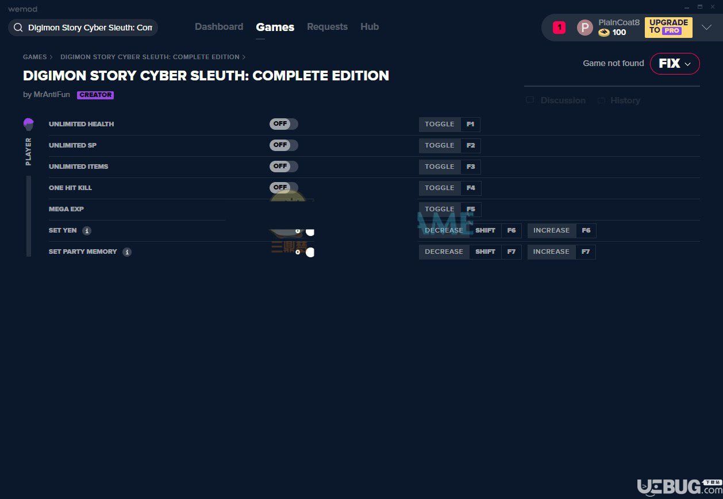The width and height of the screenshot is (723, 499).
Task: Switch to the Hub tab
Action: (370, 27)
